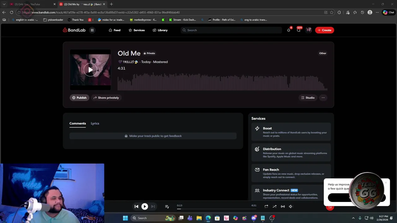Open the BandLab apps grid menu
Image resolution: width=397 pixels, height=223 pixels.
(92, 30)
